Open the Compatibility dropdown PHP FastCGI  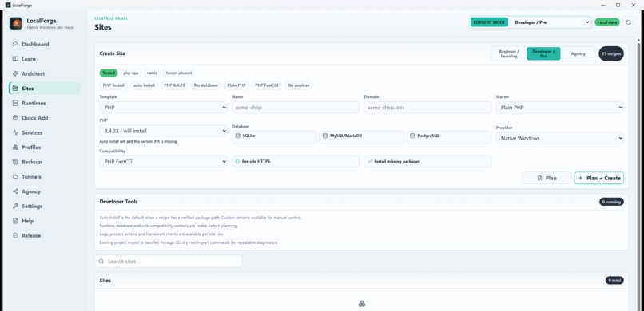coord(164,161)
